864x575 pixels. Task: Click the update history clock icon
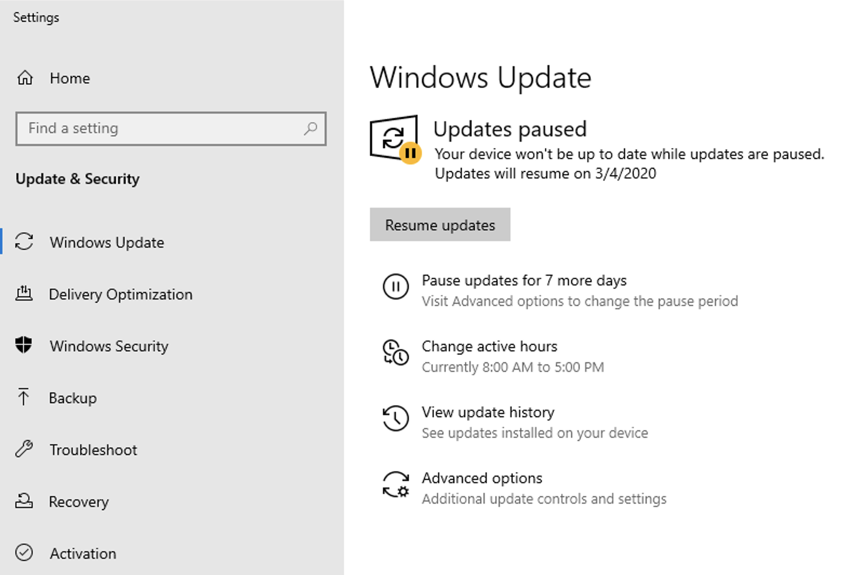(x=395, y=418)
